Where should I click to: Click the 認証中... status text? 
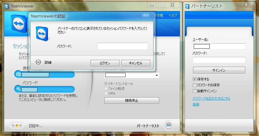36,126
